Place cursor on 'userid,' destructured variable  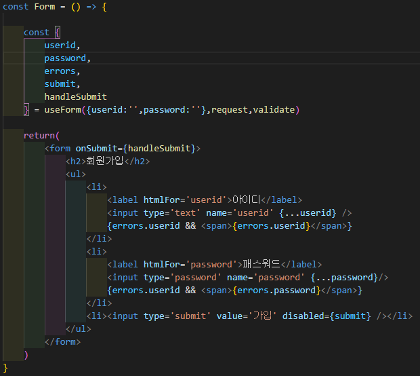(62, 45)
